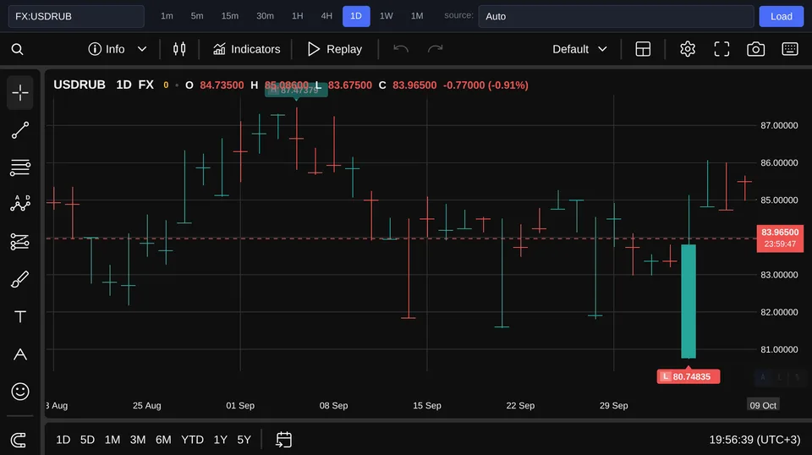
Task: Open chart settings gear
Action: coord(687,49)
